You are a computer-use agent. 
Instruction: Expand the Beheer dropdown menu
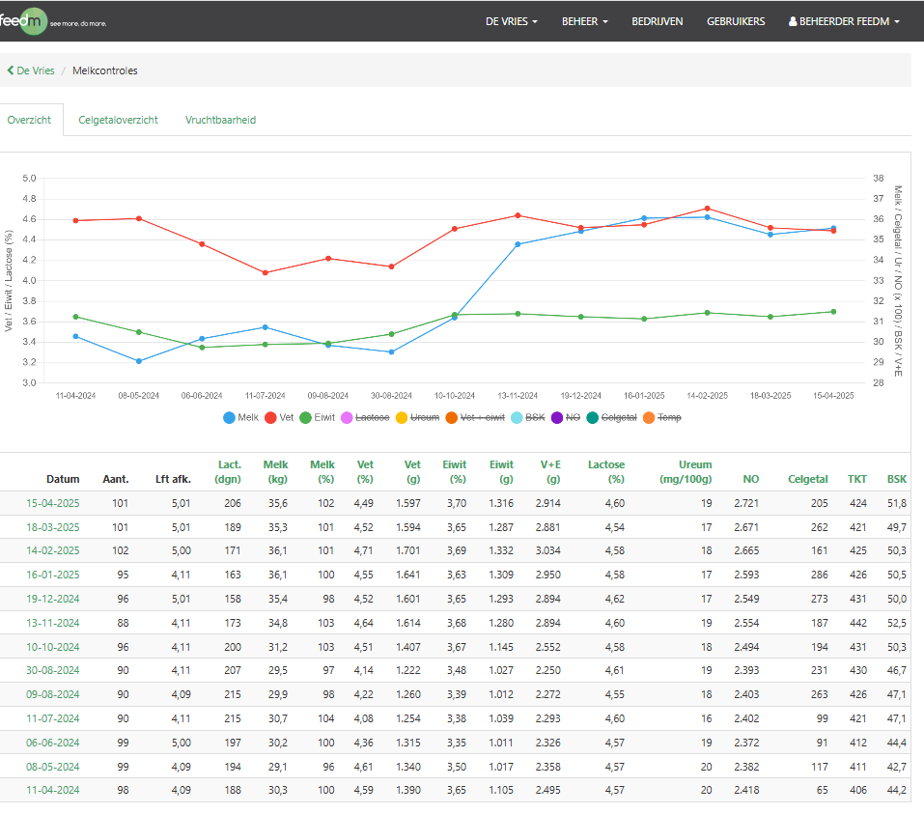click(x=584, y=21)
